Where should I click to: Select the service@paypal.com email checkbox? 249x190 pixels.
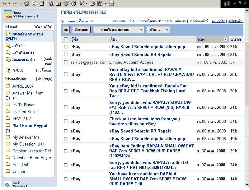(x=66, y=62)
